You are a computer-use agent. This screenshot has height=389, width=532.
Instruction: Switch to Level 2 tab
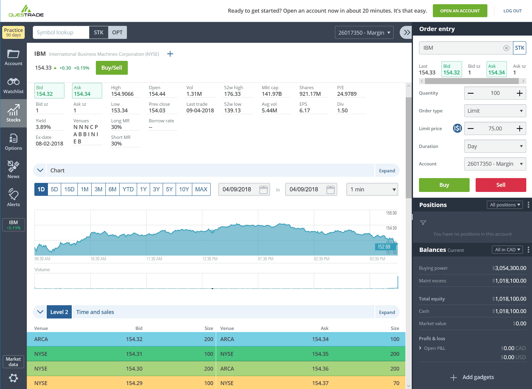click(59, 312)
